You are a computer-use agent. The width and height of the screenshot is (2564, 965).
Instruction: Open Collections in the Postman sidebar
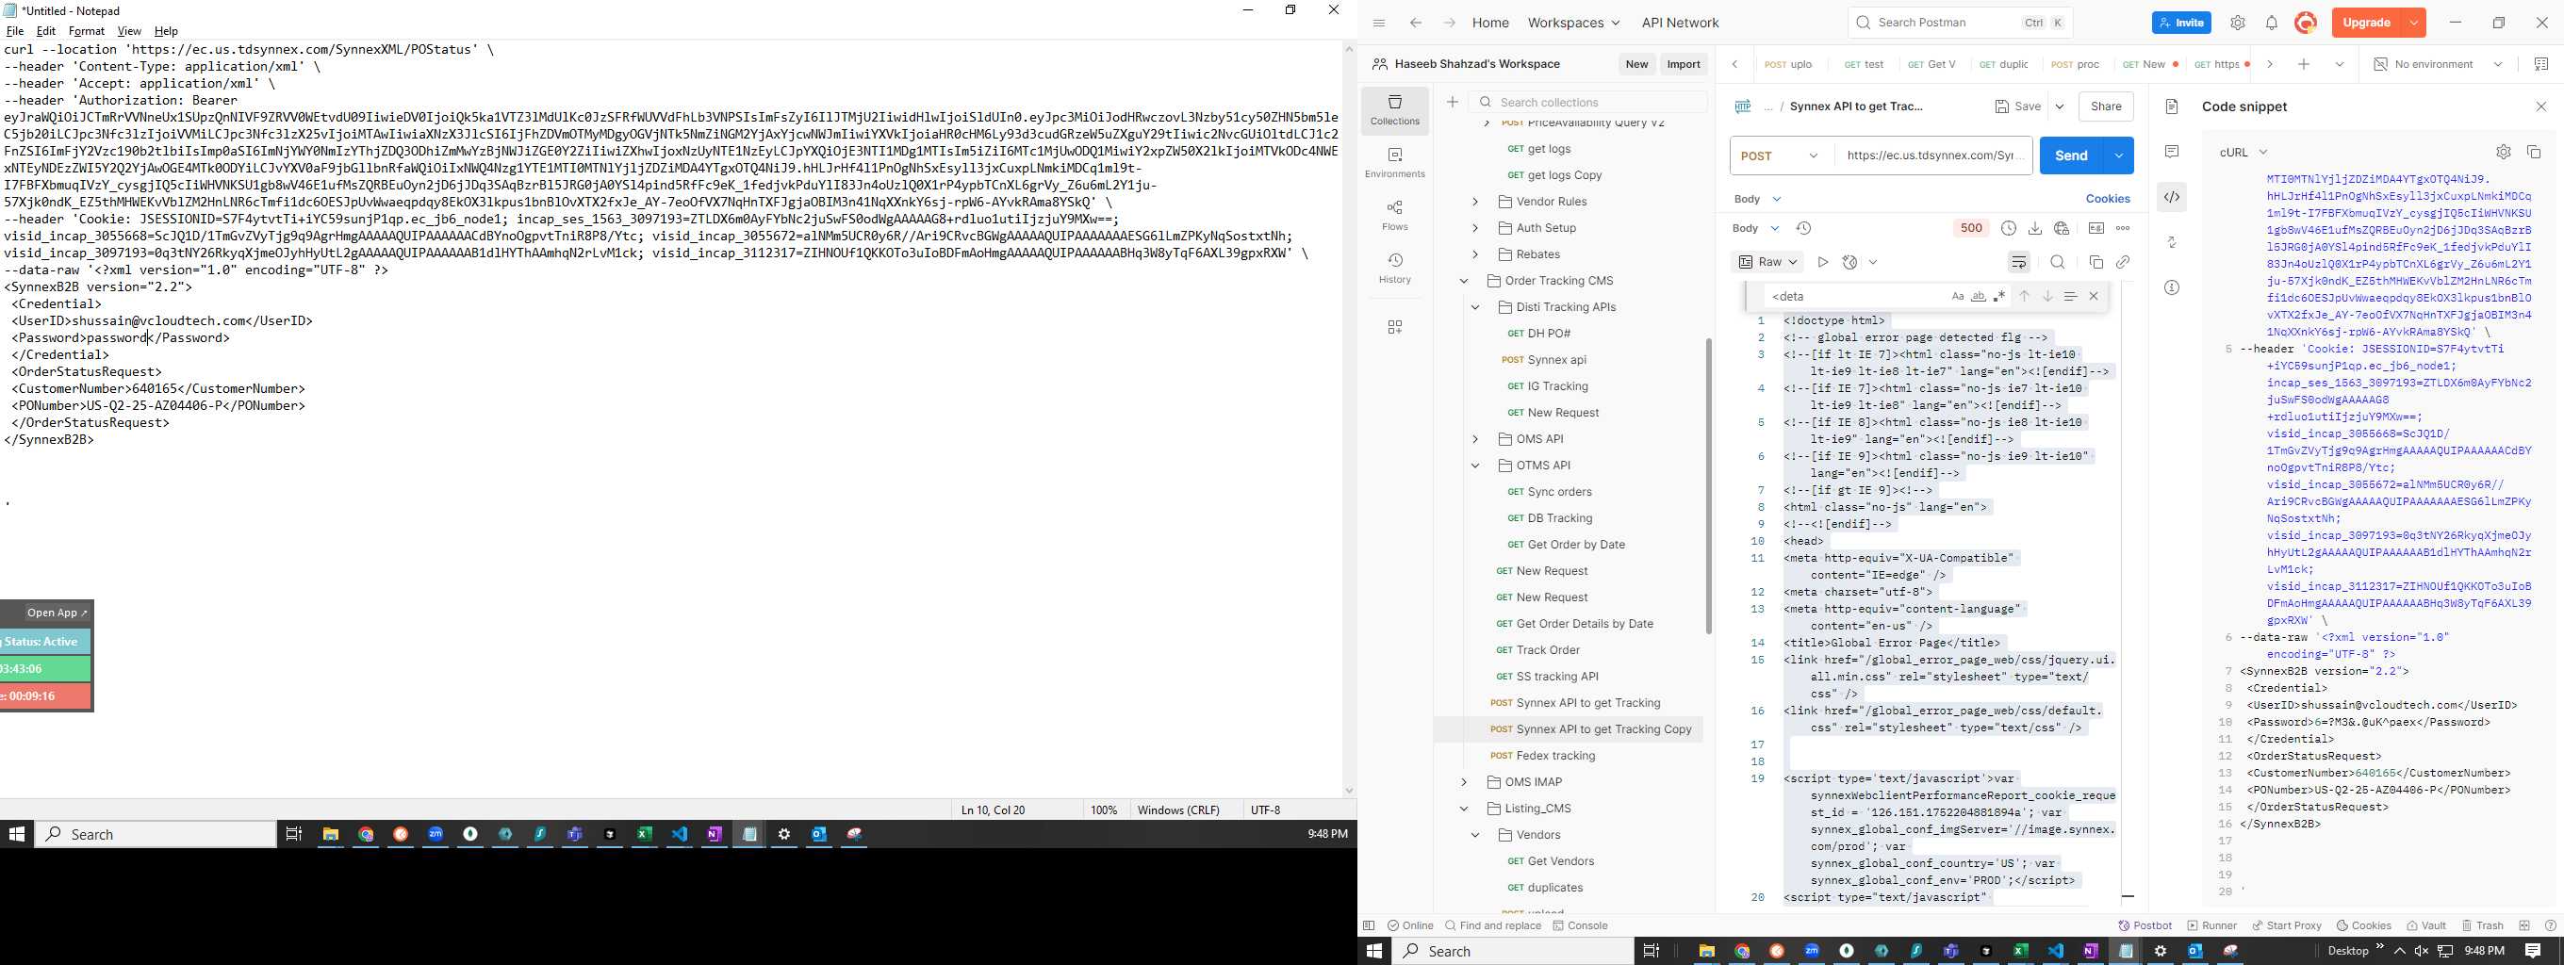pos(1394,110)
